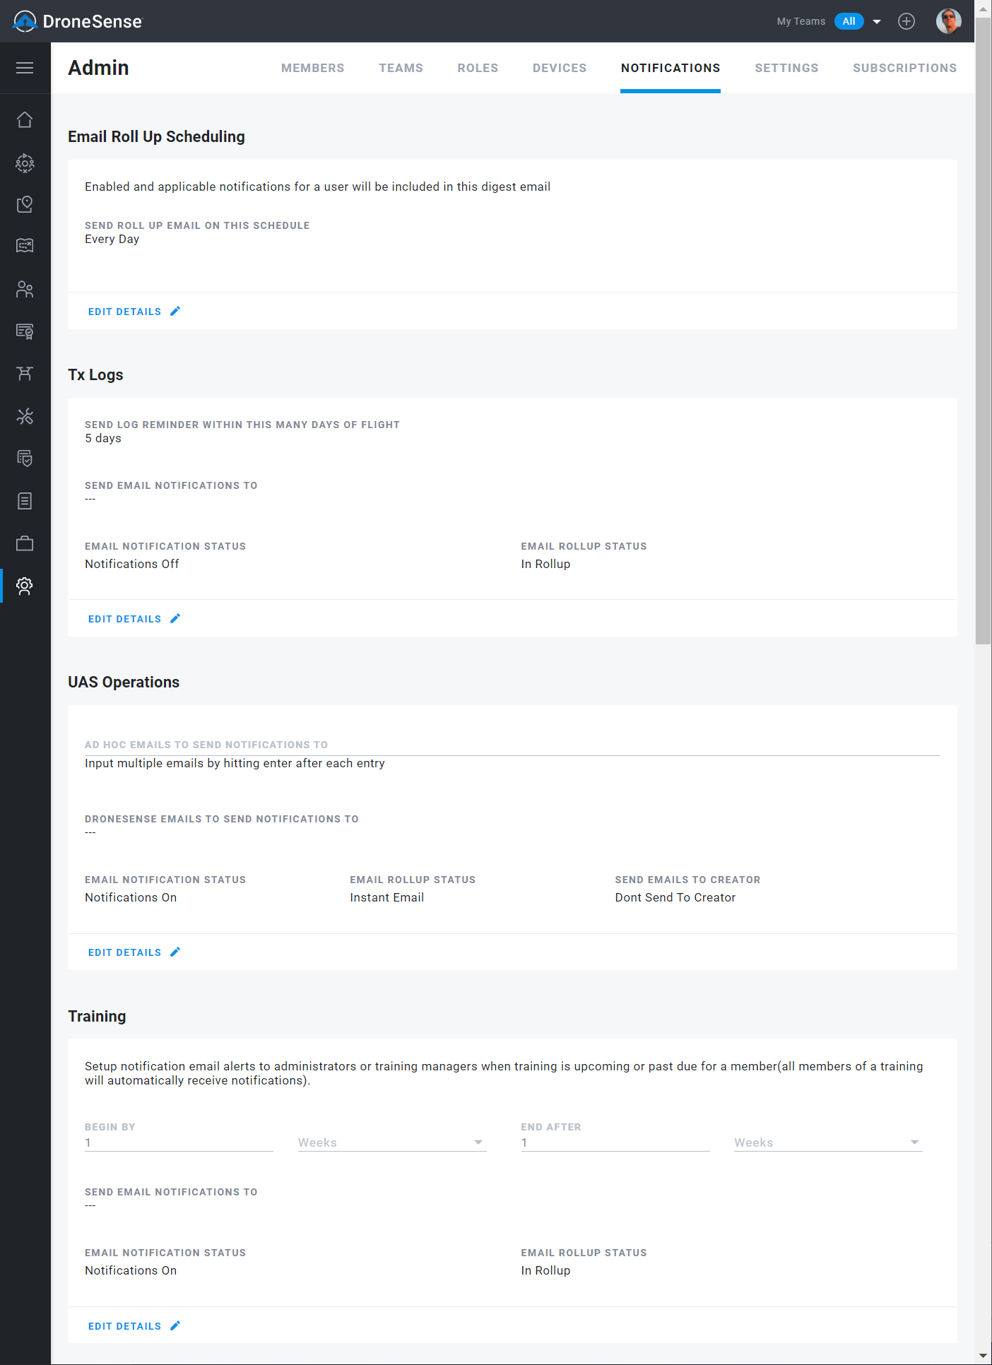Screen dimensions: 992x1365
Task: Open the briefcase icon in the sidebar
Action: pos(25,543)
